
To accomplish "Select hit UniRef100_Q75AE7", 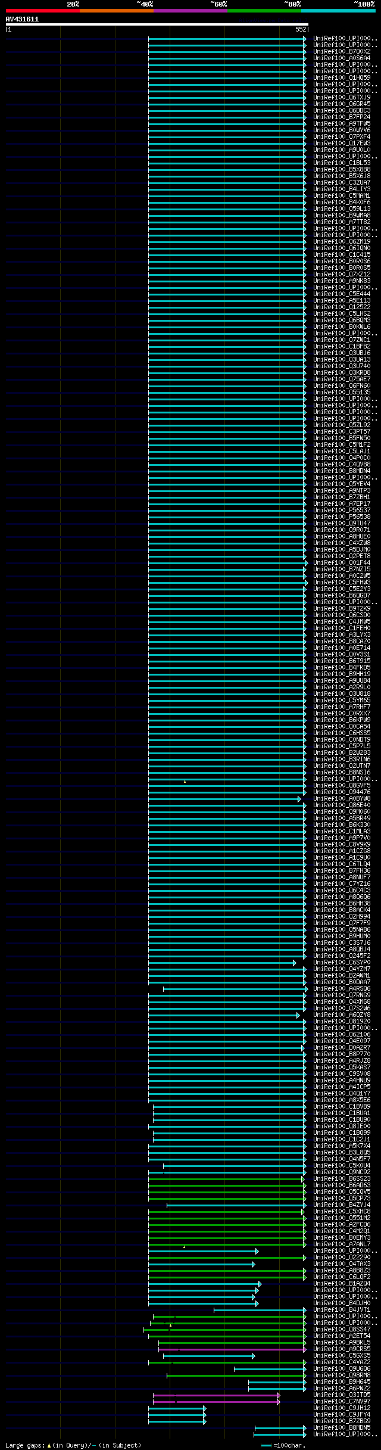I will (342, 379).
